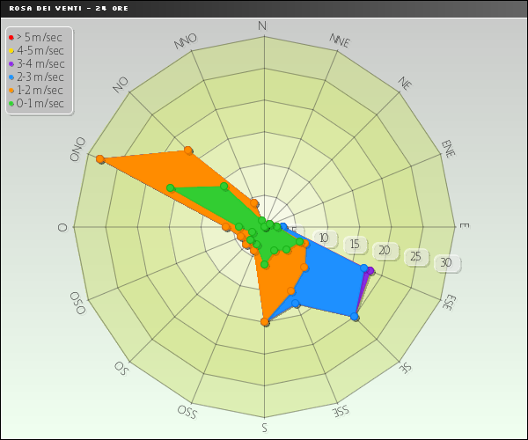Image resolution: width=528 pixels, height=440 pixels.
Task: Click the 'E' direction axis label
Action: pyautogui.click(x=464, y=225)
